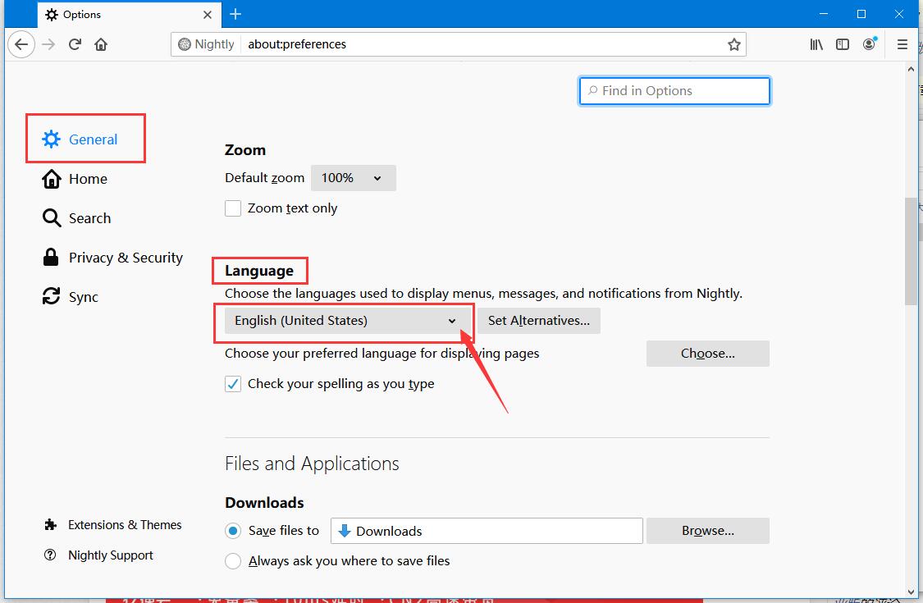Reload the current page
The width and height of the screenshot is (923, 603).
[75, 44]
